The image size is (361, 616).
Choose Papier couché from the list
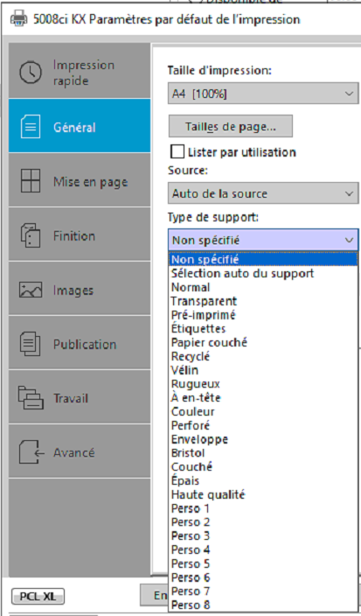coord(209,342)
